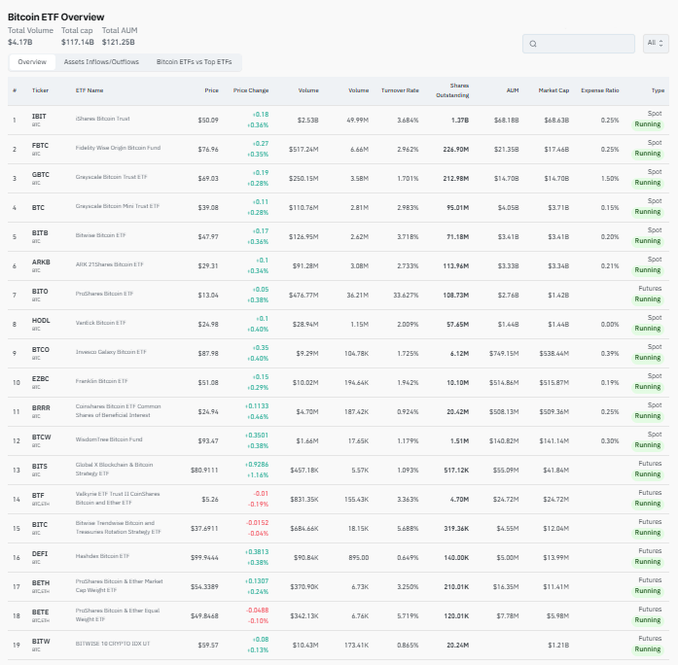Open the BTCW ticker
The width and height of the screenshot is (678, 665).
tap(42, 437)
